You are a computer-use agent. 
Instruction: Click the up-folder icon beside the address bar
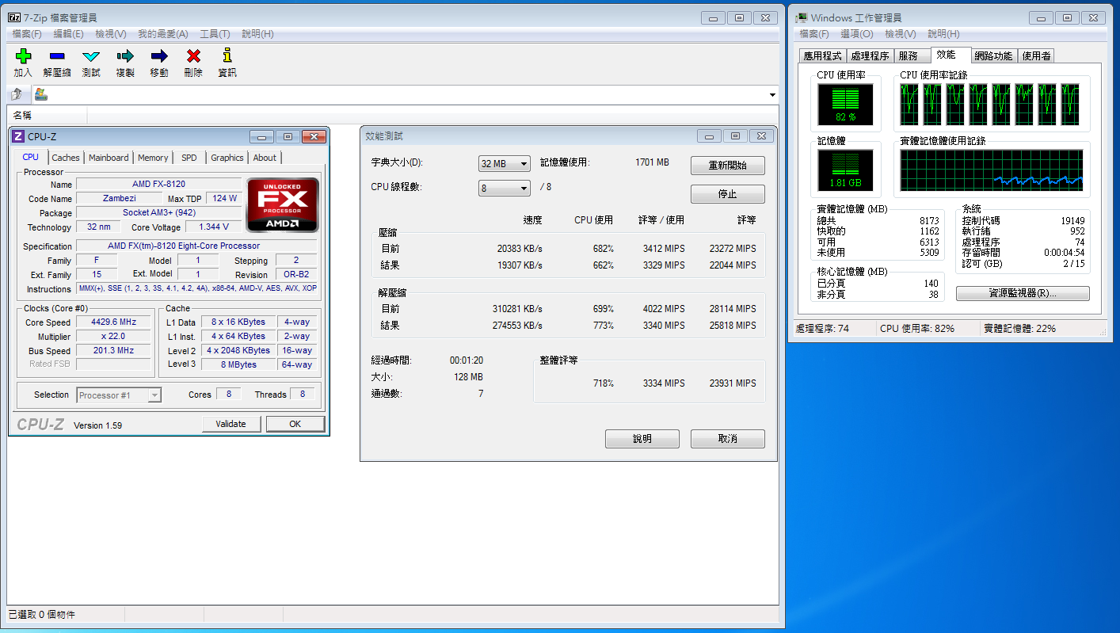(x=17, y=95)
